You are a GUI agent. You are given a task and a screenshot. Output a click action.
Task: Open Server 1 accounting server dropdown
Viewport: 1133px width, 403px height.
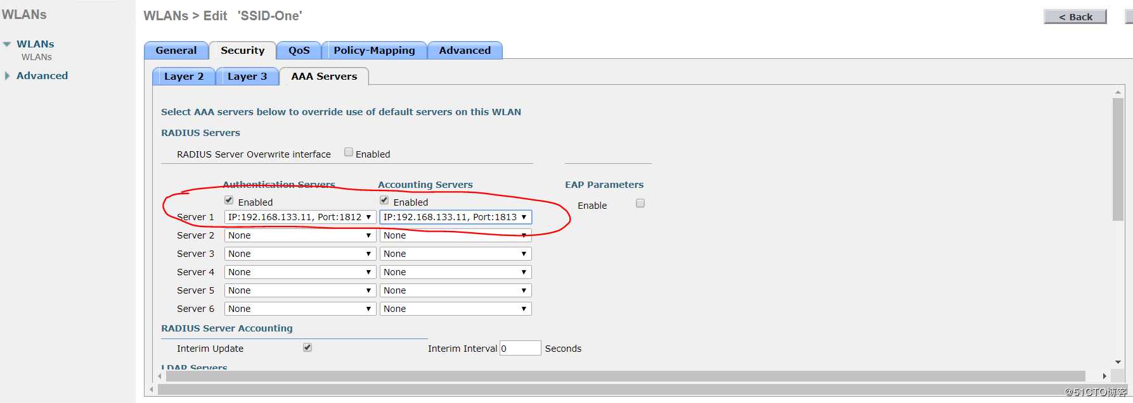coord(455,217)
